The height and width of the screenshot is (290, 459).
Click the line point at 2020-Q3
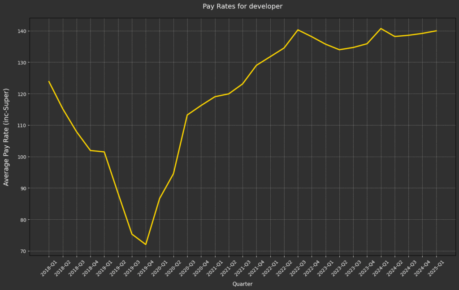[x=187, y=115]
